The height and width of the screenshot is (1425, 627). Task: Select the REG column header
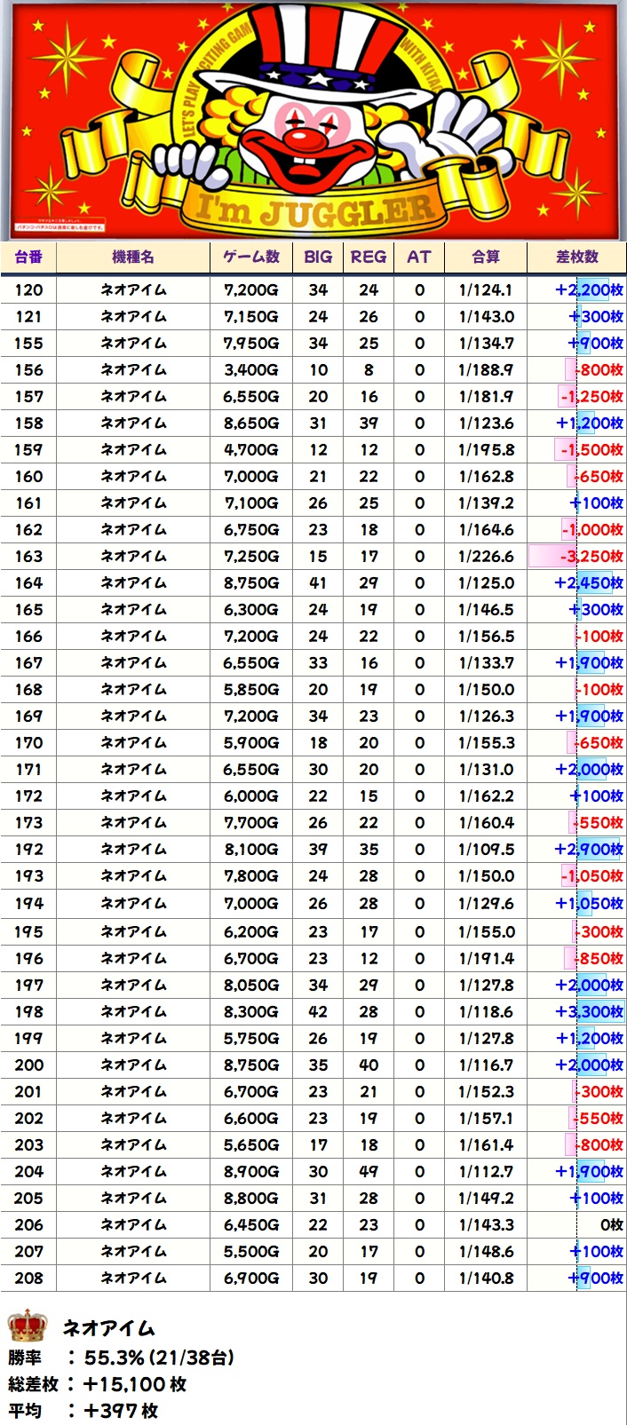coord(369,257)
